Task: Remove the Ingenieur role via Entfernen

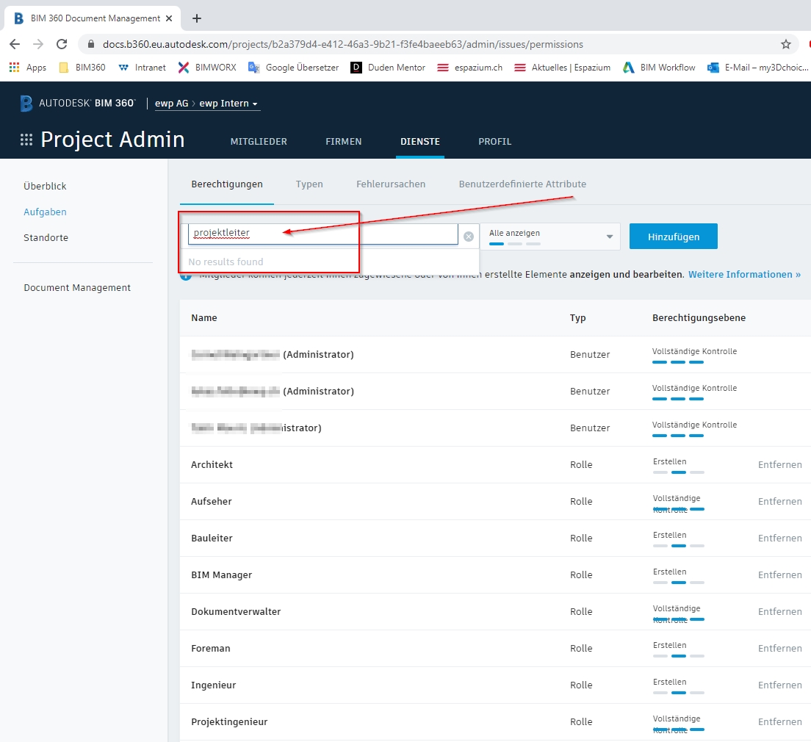Action: coord(780,685)
